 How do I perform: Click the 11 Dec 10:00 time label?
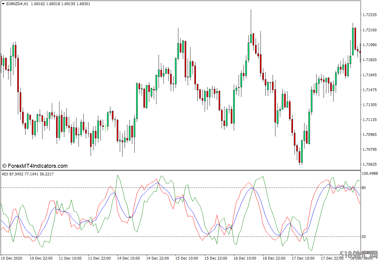point(70,258)
